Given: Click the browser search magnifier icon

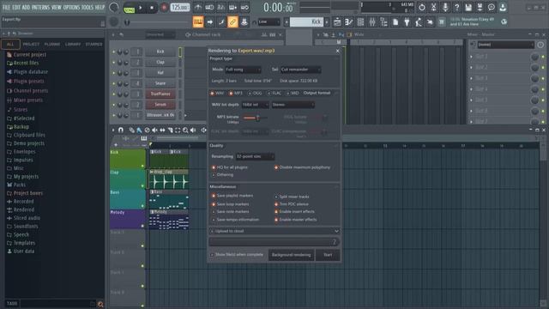Looking at the screenshot, I should 100,304.
